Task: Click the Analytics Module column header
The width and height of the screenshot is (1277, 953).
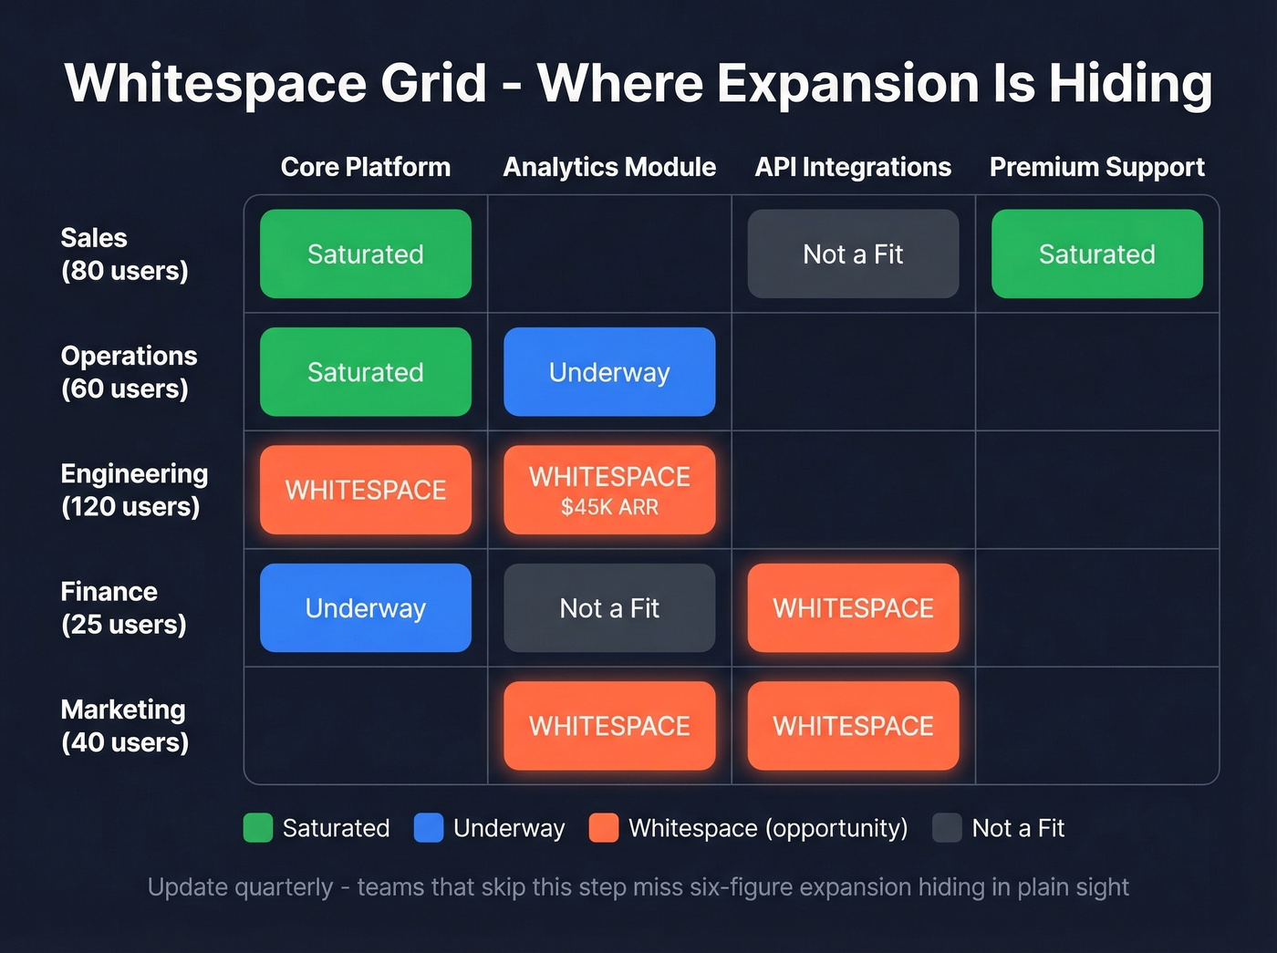Action: [608, 167]
